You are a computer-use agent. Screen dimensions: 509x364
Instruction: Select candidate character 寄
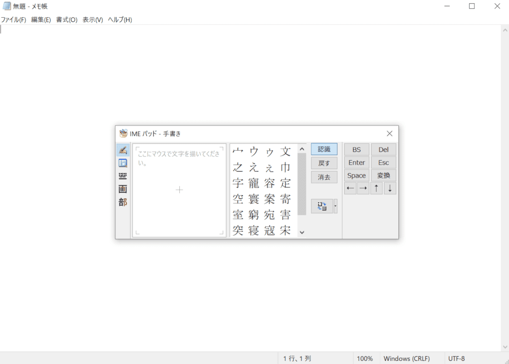pyautogui.click(x=285, y=199)
